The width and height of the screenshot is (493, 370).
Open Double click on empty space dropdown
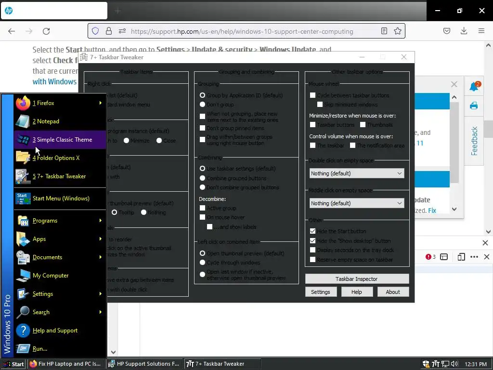(x=357, y=173)
